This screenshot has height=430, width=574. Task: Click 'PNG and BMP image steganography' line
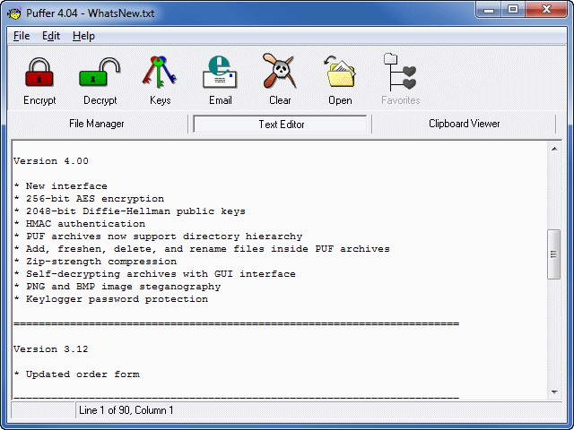coord(117,287)
